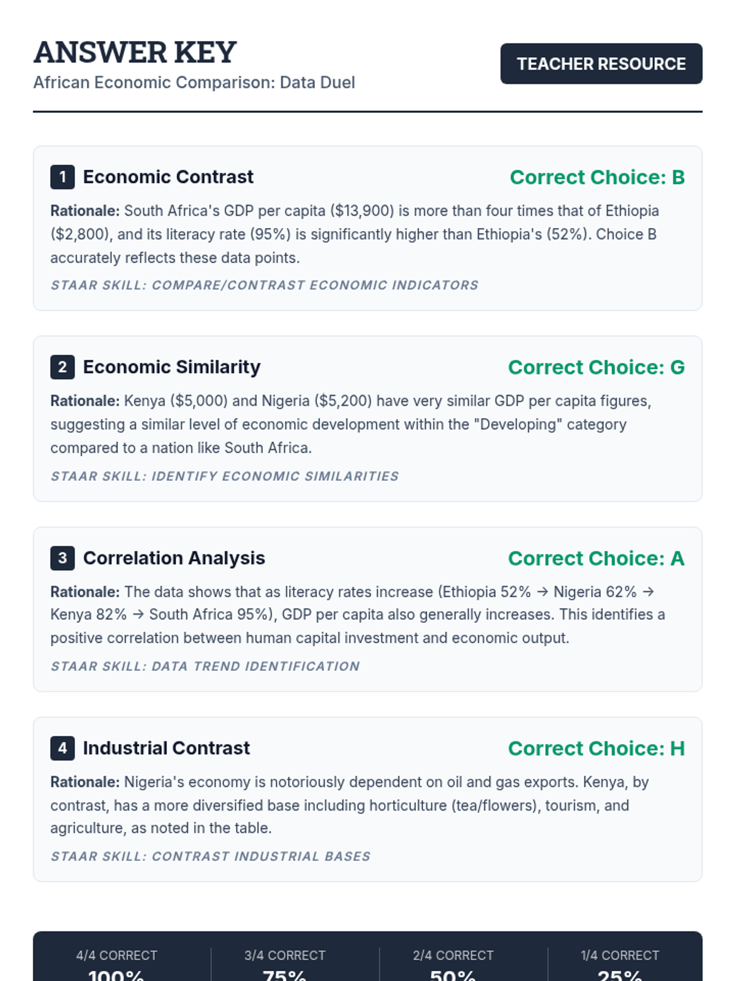Click the 1/4 Correct score column
Viewport: 735px width, 981px height.
620,964
